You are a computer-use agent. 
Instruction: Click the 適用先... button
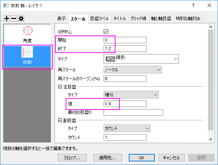[x=108, y=157]
